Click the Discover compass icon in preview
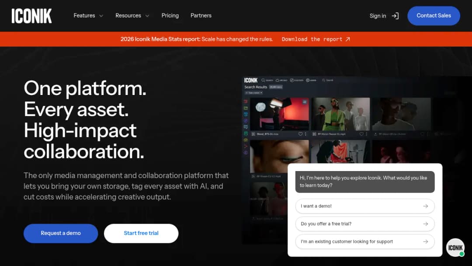Image resolution: width=472 pixels, height=266 pixels. (292, 80)
